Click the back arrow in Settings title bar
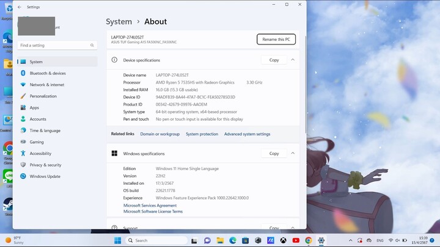Image resolution: width=440 pixels, height=247 pixels. click(x=20, y=7)
